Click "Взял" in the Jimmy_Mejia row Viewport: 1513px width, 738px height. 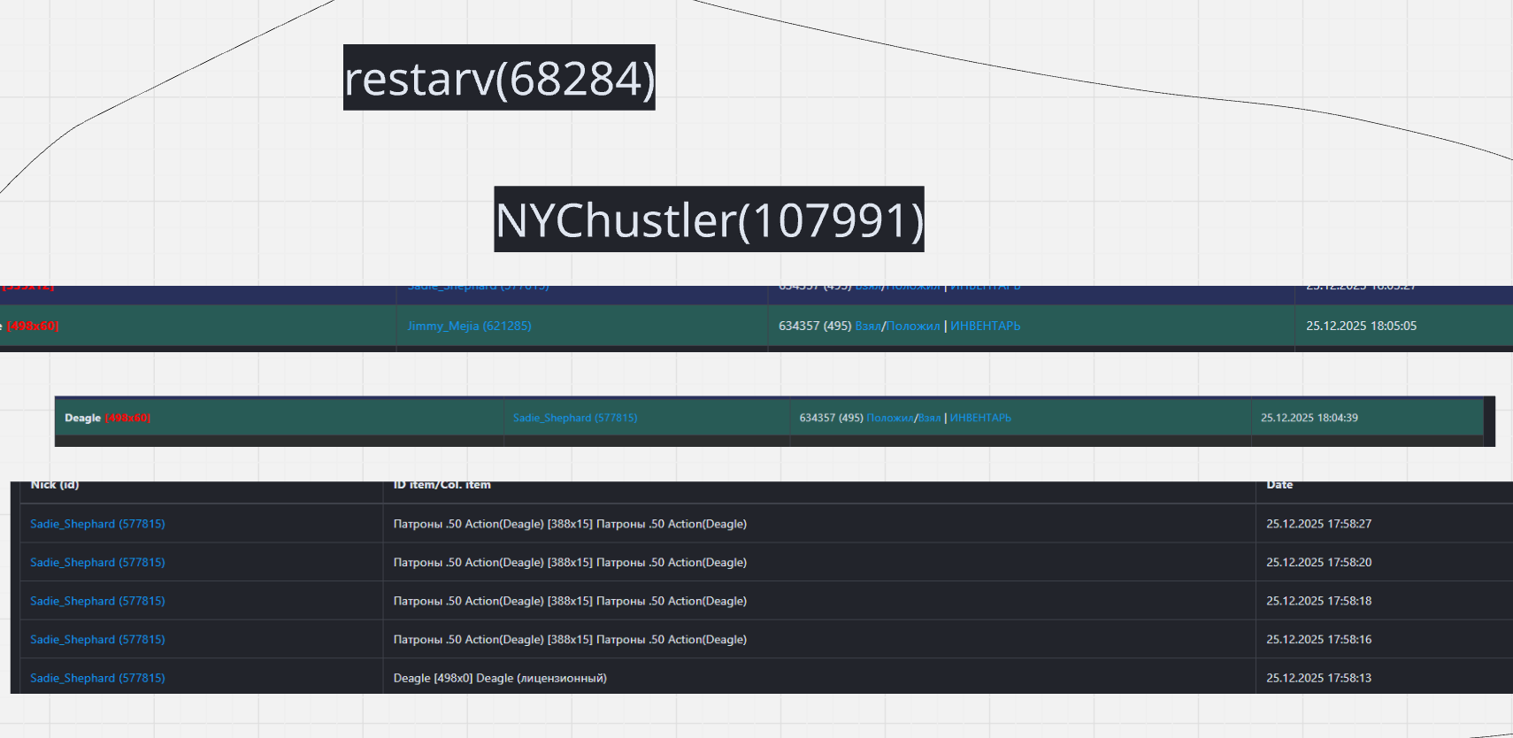coord(867,327)
